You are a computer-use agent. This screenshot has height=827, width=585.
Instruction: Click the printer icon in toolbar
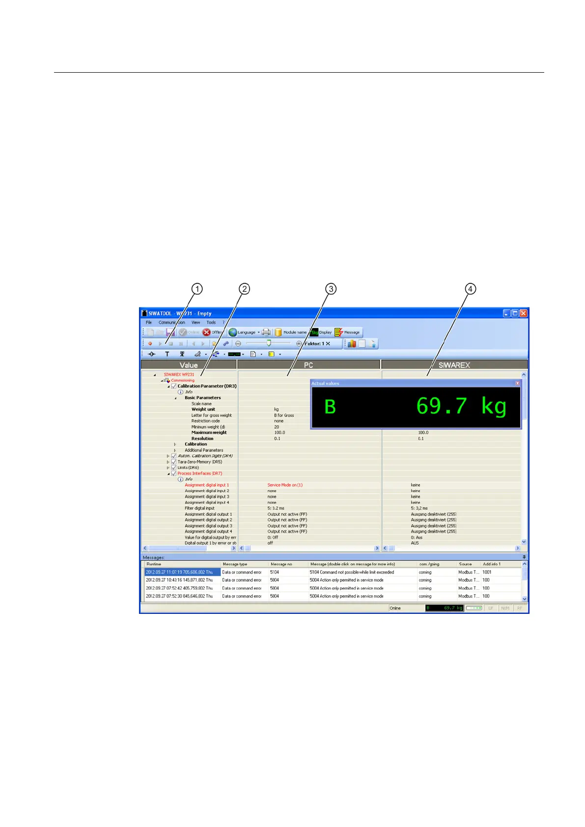266,332
